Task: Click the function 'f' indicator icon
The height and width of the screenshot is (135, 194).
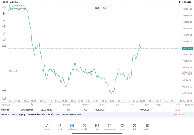Action: click(x=4, y=33)
